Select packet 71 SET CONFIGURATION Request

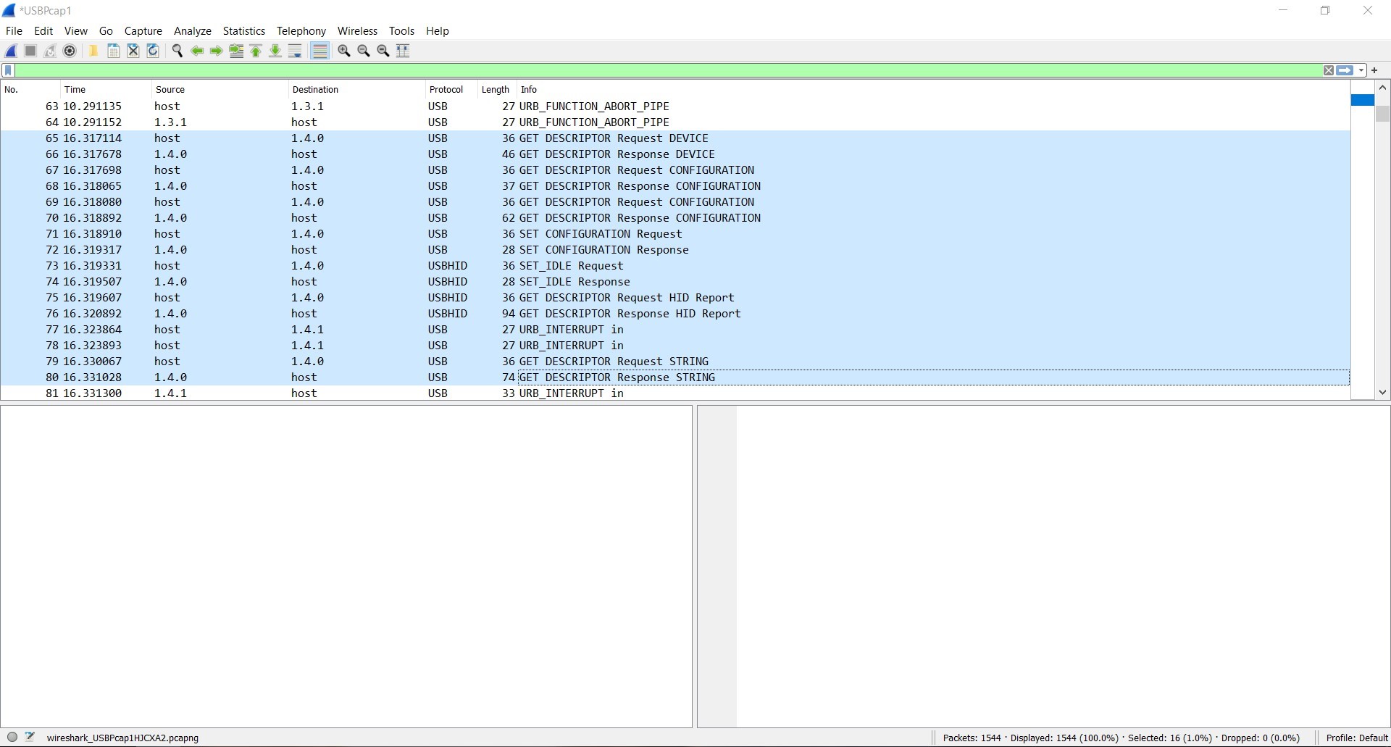[675, 234]
